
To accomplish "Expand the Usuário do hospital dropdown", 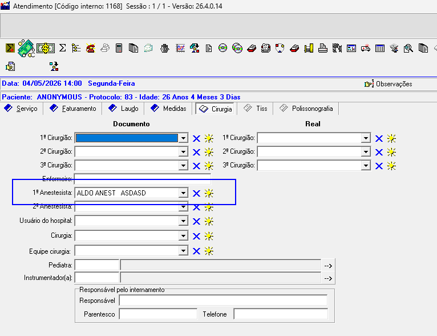I will (183, 221).
